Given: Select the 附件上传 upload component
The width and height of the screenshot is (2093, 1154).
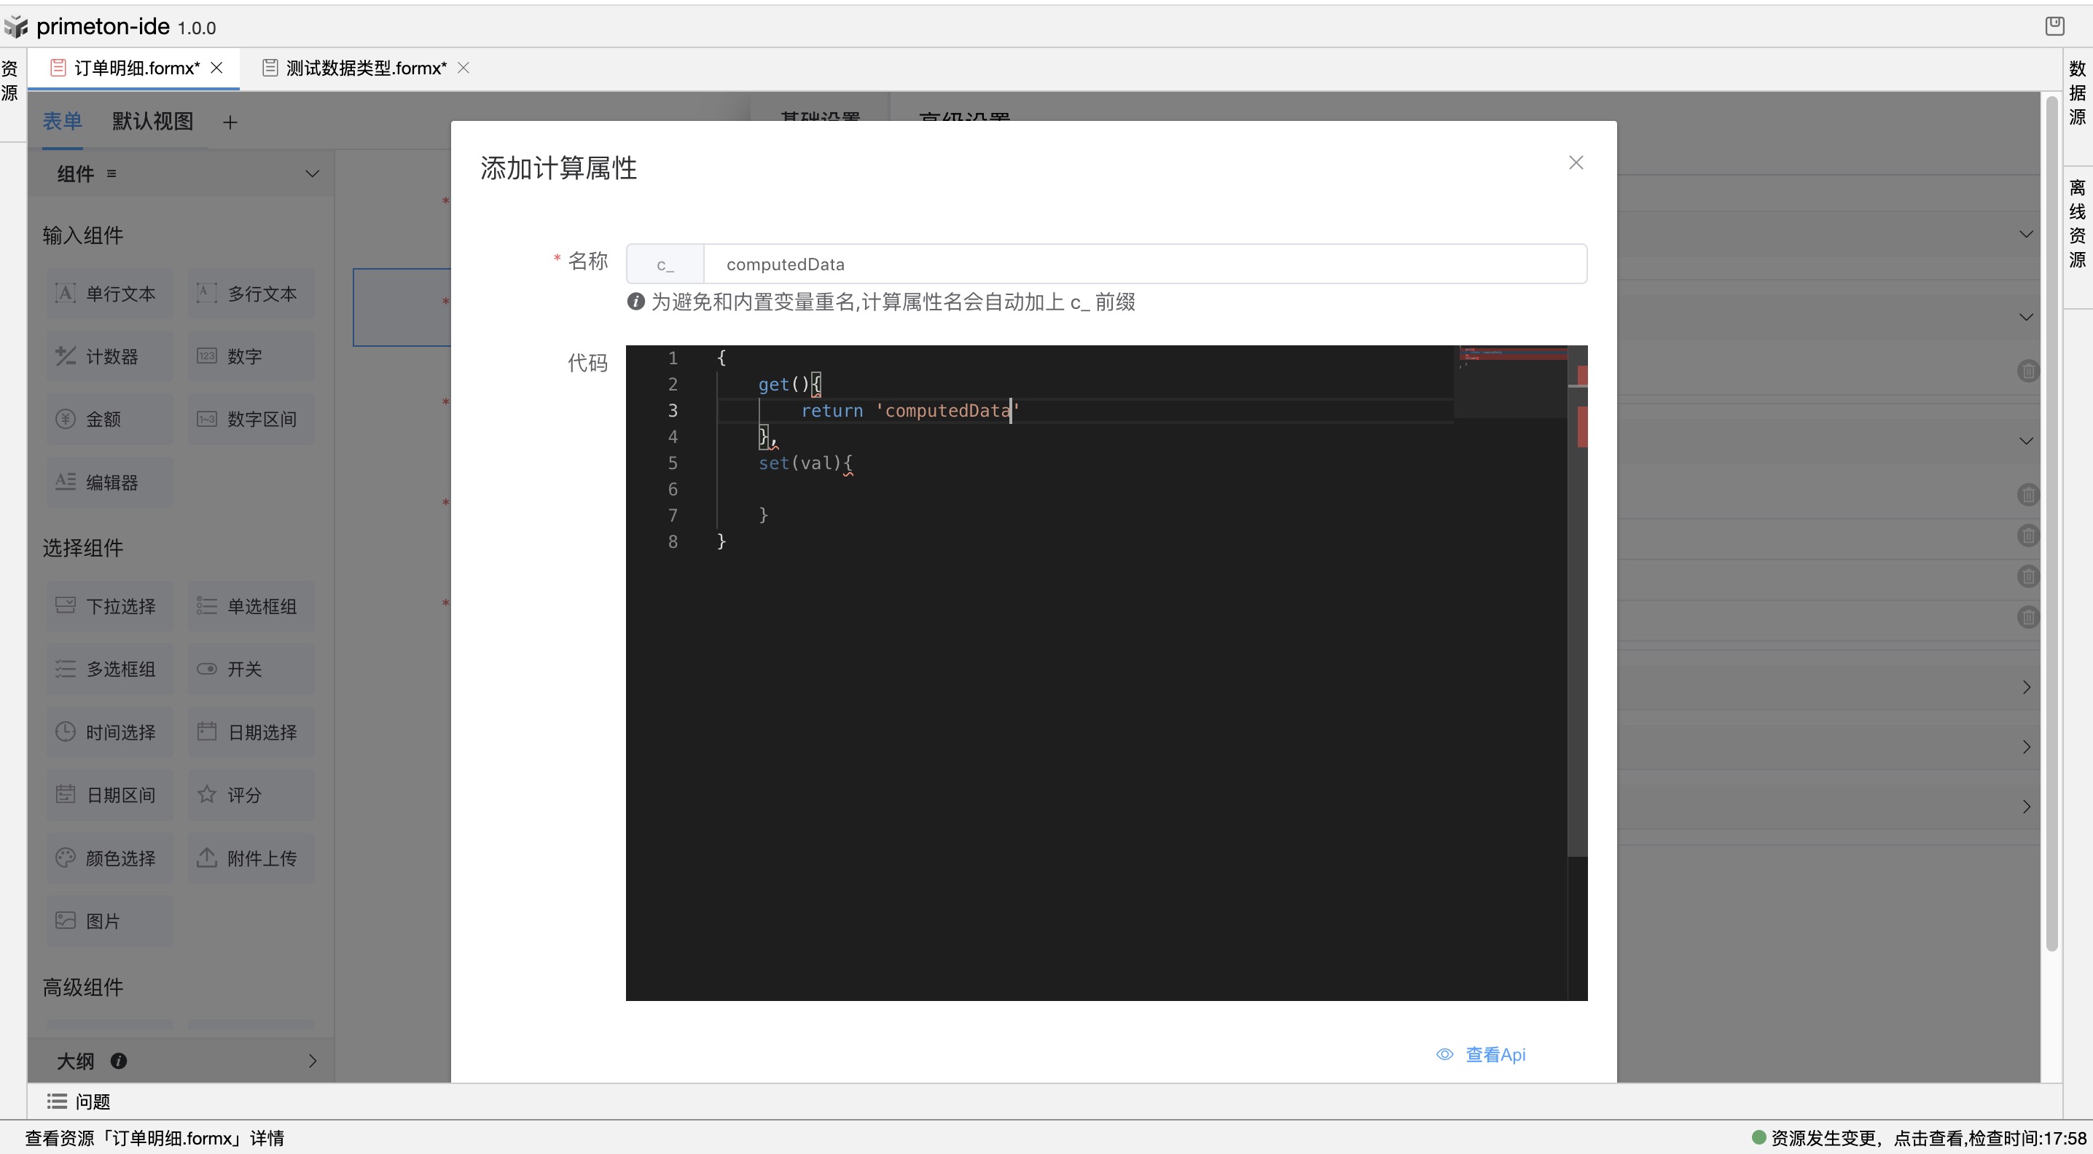Looking at the screenshot, I should pos(250,857).
